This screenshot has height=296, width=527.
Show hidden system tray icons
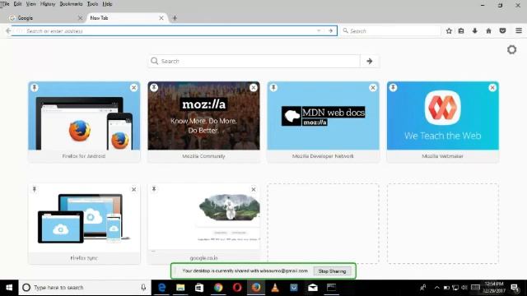[436, 288]
